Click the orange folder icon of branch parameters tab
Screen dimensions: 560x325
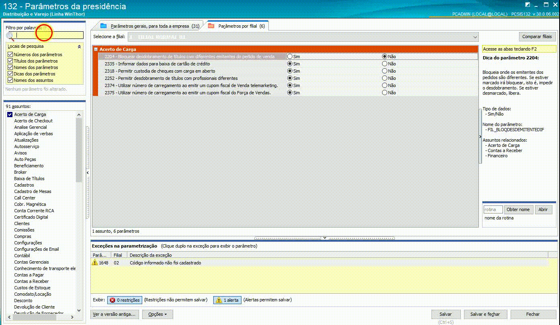click(211, 26)
